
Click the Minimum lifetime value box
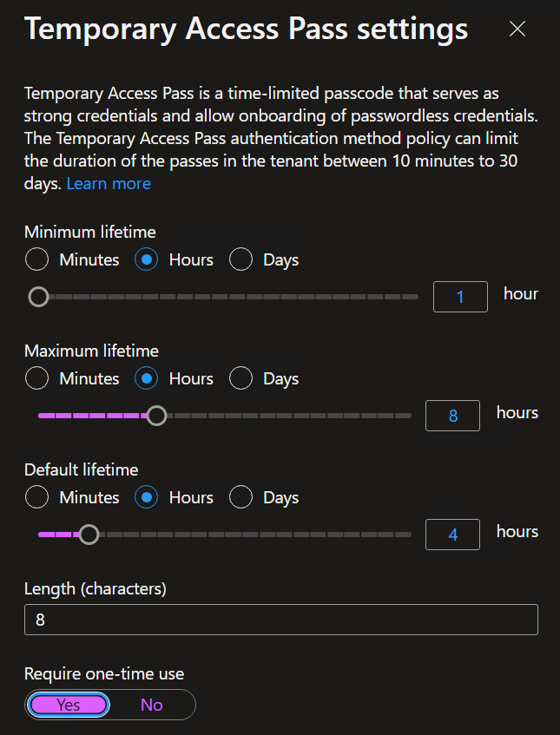(x=459, y=297)
